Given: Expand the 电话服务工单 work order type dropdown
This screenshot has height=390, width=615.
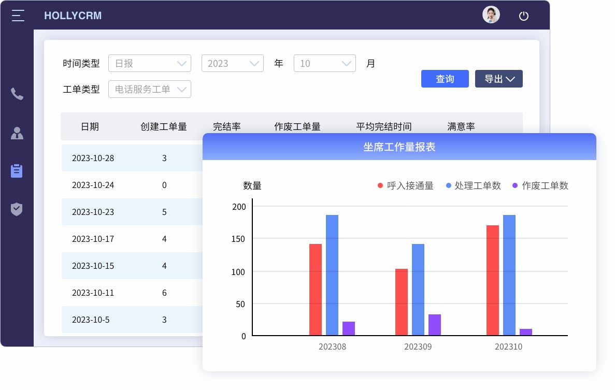Looking at the screenshot, I should [149, 89].
